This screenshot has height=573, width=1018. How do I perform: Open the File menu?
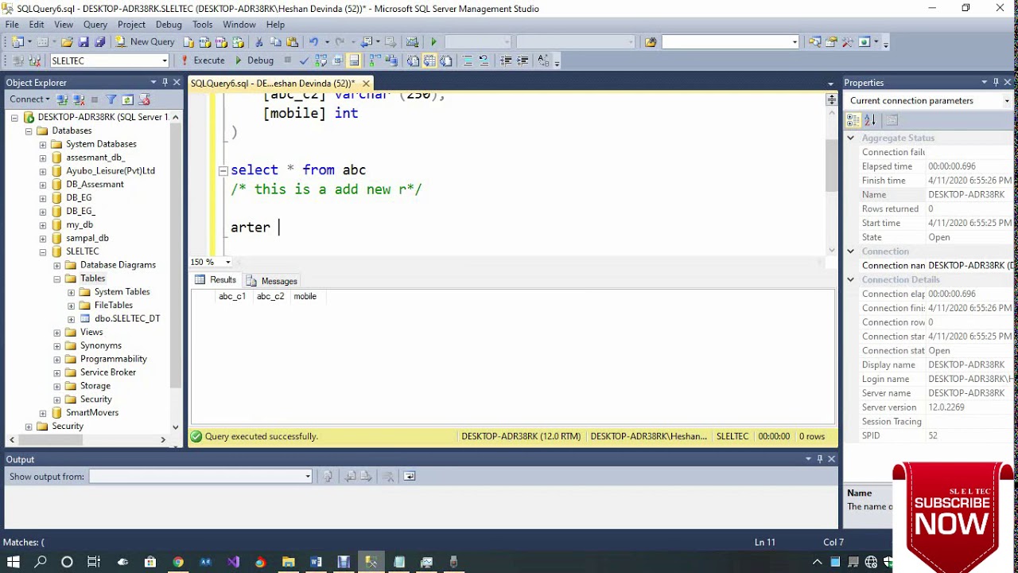point(12,25)
